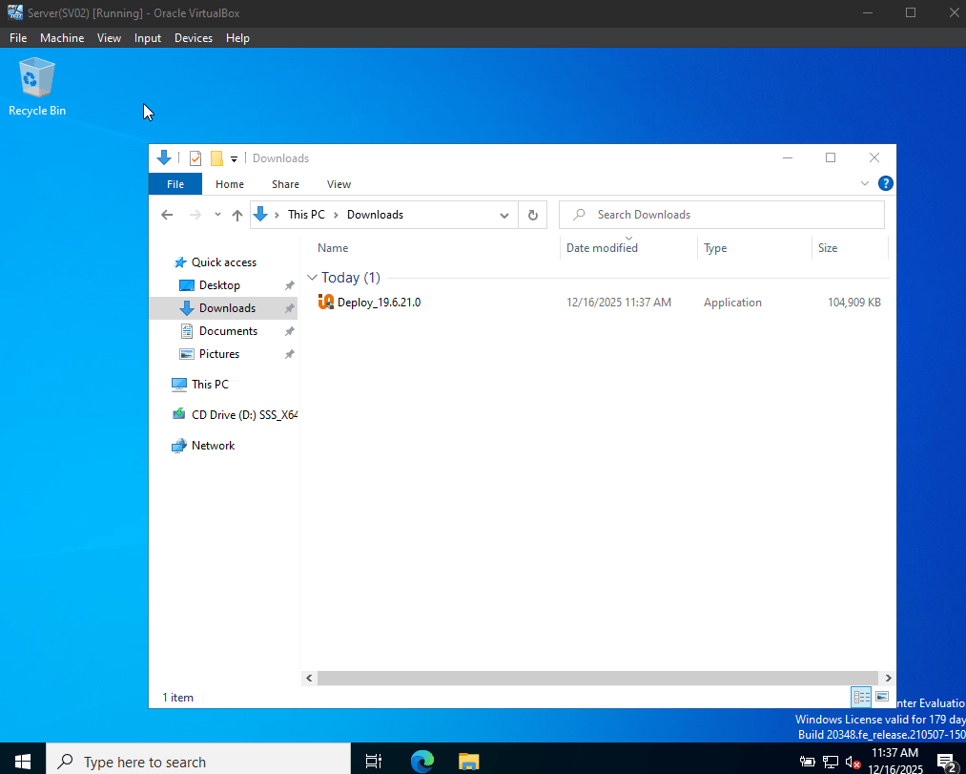Click the New folder icon in title bar
The height and width of the screenshot is (774, 966).
pyautogui.click(x=216, y=158)
